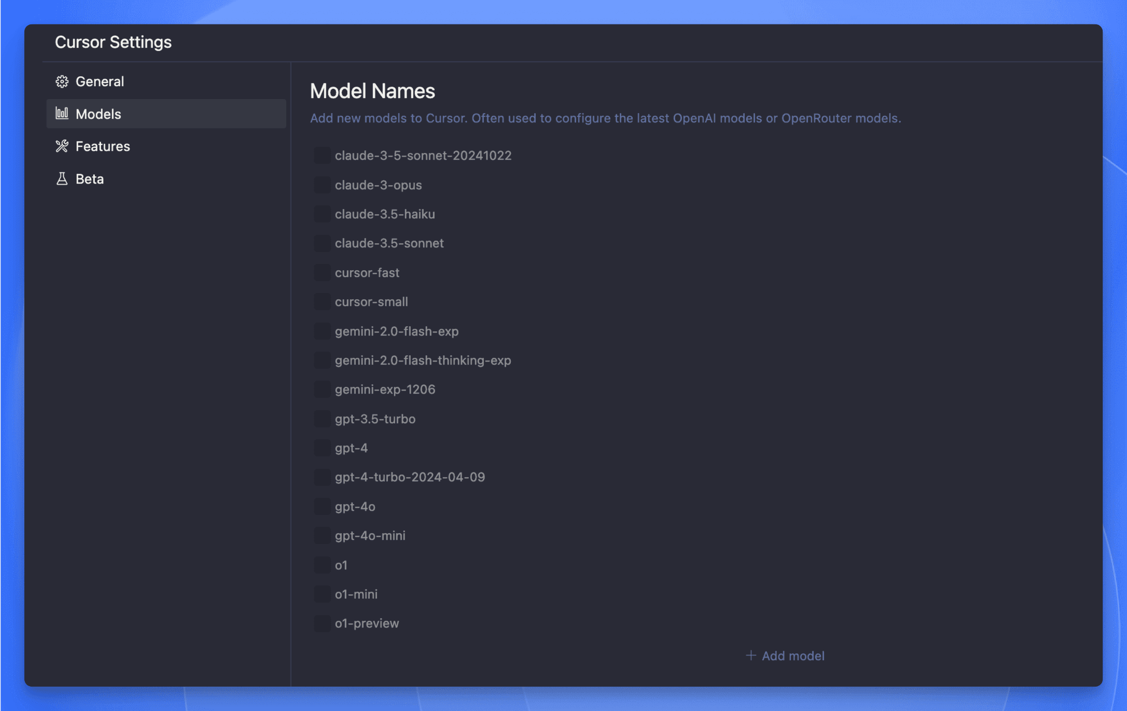Toggle the claude-3.5-haiku checkbox
The image size is (1127, 711).
pos(322,214)
